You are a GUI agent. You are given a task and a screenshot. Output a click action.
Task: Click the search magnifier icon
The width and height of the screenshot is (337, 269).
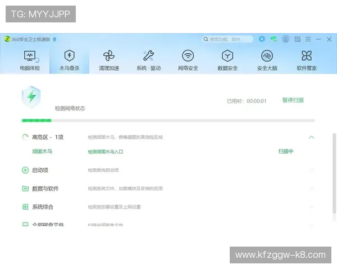click(206, 39)
